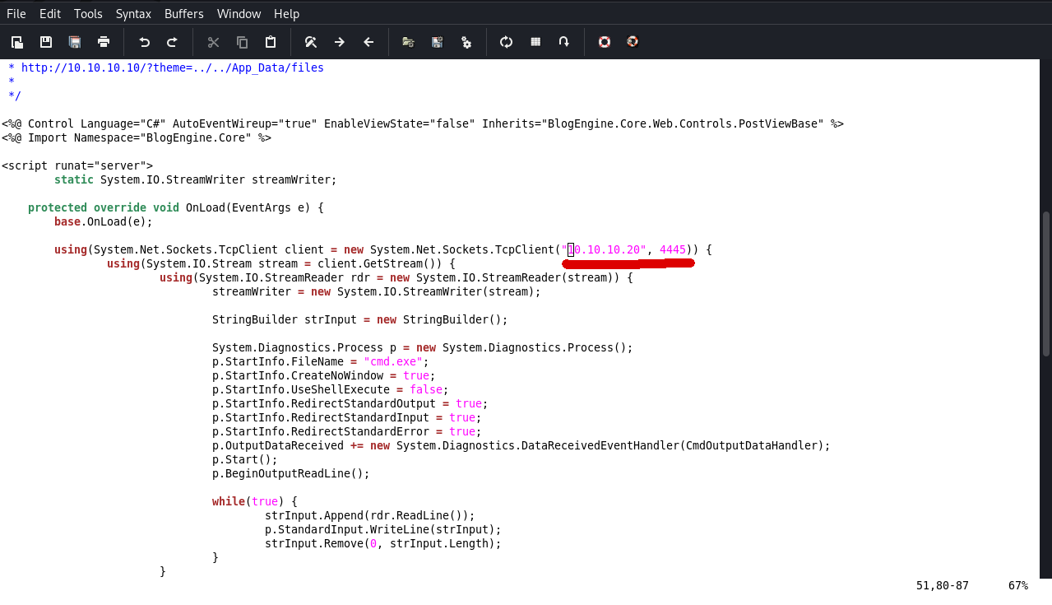Click the Run Script gears icon
Screen dimensions: 1052x605
(466, 42)
